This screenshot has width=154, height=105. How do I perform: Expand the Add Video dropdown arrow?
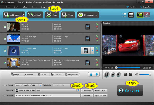[24, 15]
